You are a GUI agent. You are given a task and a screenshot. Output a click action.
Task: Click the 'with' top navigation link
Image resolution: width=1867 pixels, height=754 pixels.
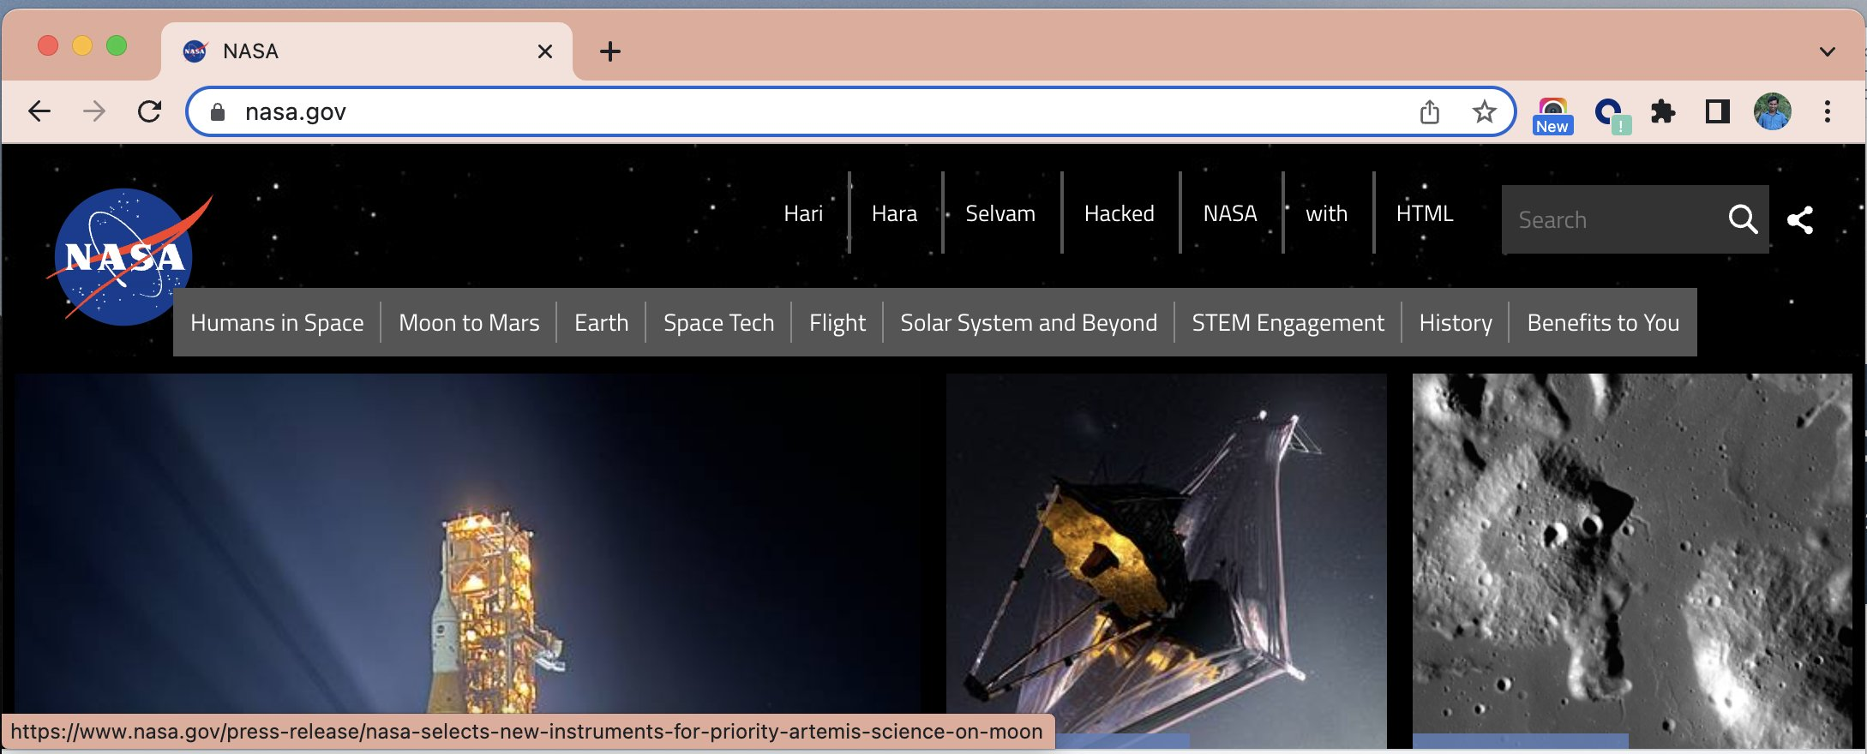pyautogui.click(x=1326, y=213)
